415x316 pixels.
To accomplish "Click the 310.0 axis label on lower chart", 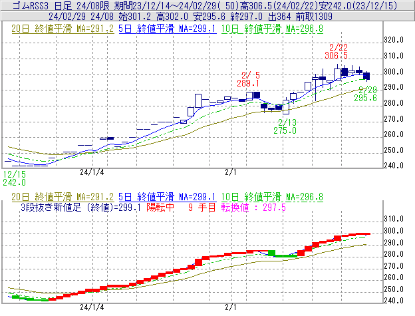I will (x=394, y=219).
